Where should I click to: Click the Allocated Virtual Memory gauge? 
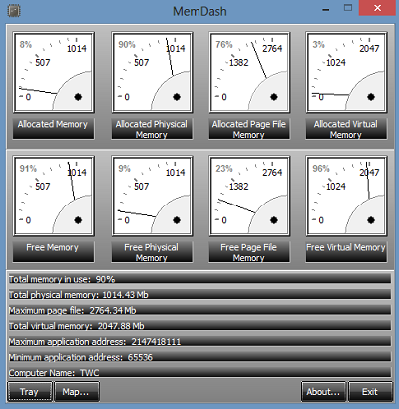(x=346, y=72)
